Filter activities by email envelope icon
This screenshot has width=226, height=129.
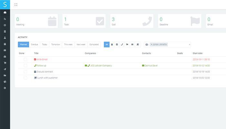pos(132,45)
